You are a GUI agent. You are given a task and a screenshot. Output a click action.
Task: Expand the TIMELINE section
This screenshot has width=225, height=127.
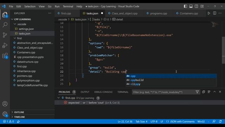click(19, 117)
